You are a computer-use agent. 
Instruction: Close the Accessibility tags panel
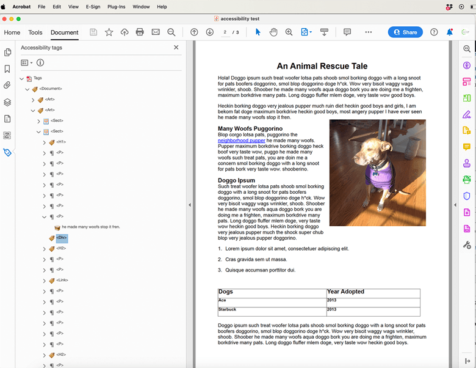(176, 48)
